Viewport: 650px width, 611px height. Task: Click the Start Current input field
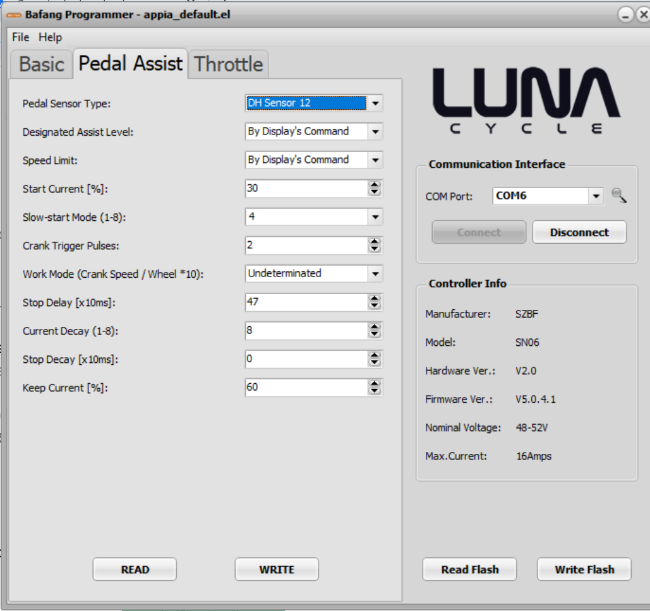coord(306,189)
